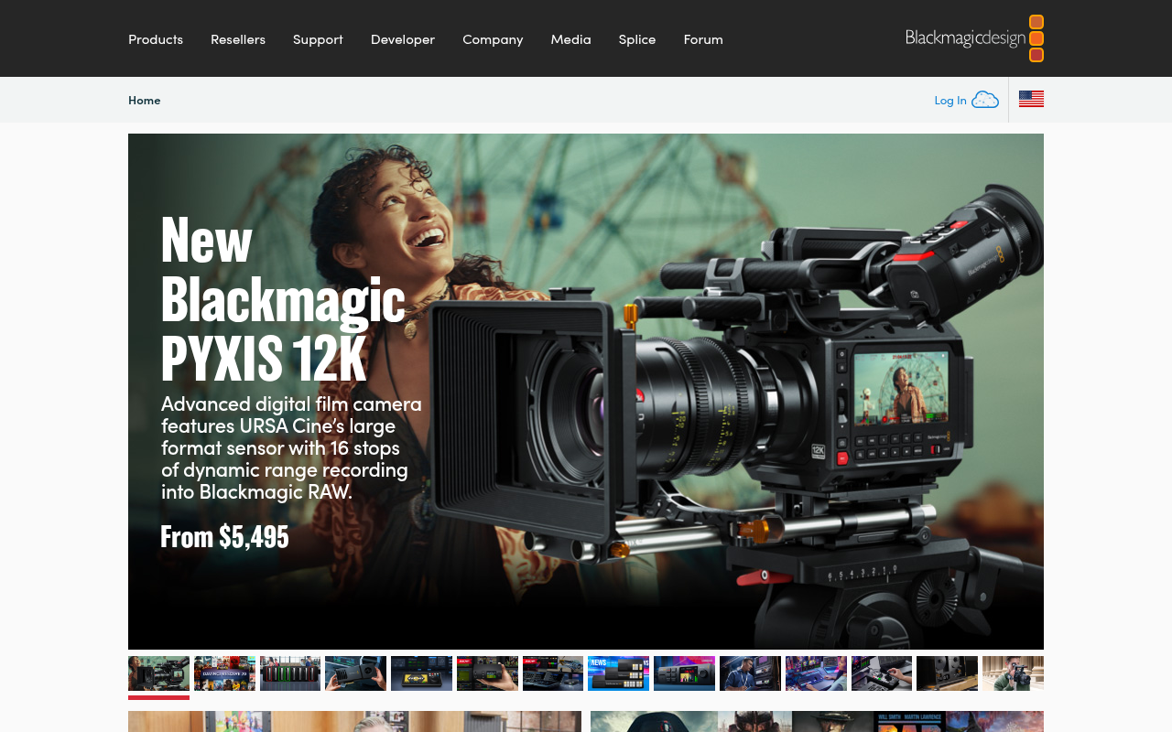Click the US flag country selector
Screen dimensions: 1172x732
point(1031,98)
